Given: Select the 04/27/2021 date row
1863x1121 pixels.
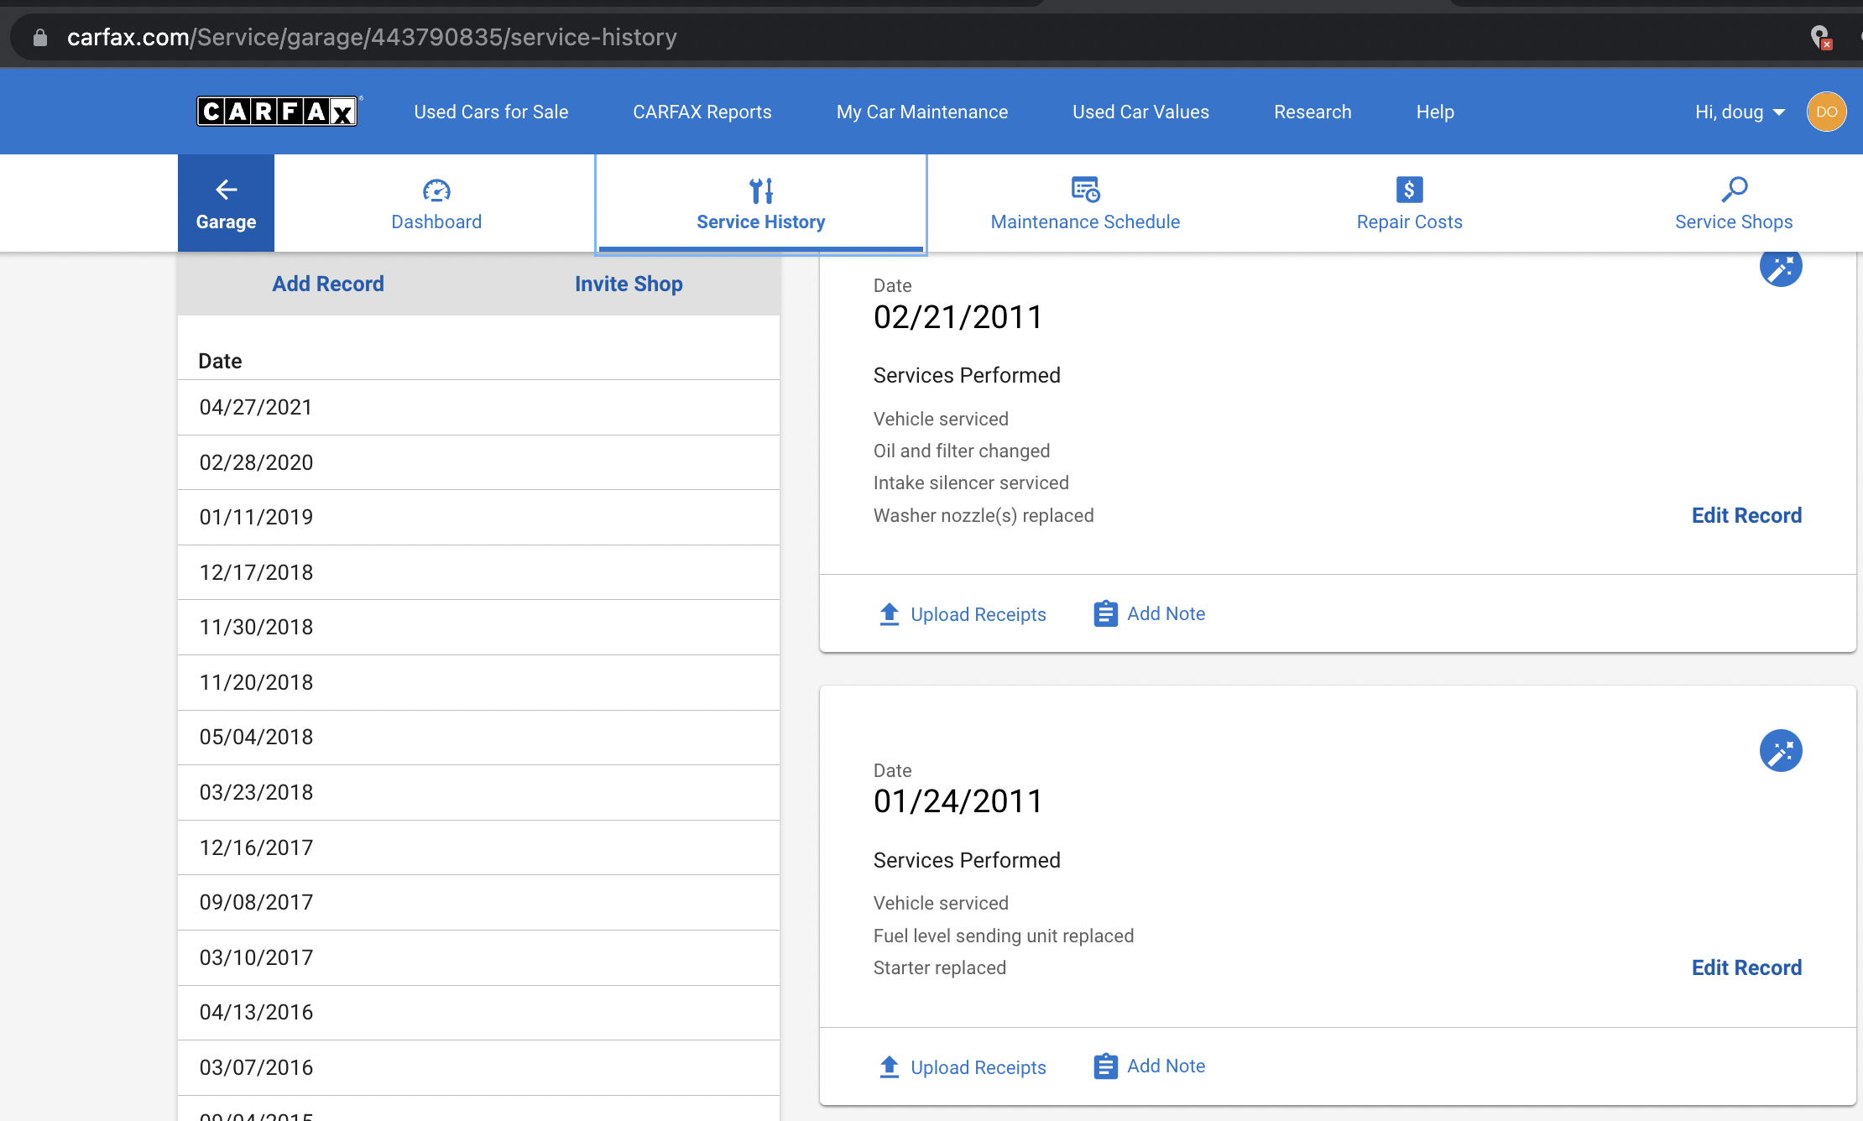Looking at the screenshot, I should pos(478,407).
